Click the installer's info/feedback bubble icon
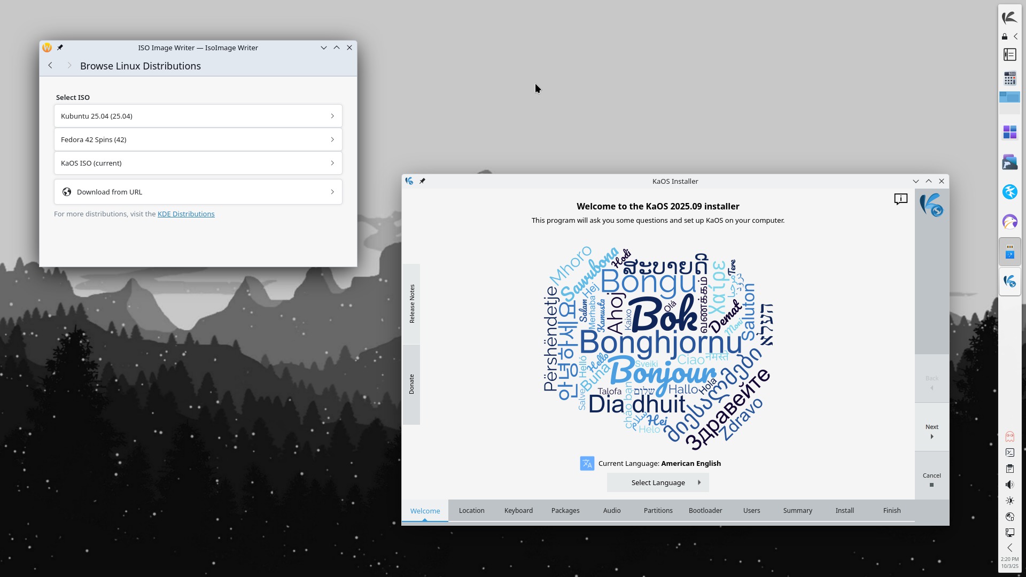This screenshot has width=1026, height=577. pyautogui.click(x=900, y=199)
